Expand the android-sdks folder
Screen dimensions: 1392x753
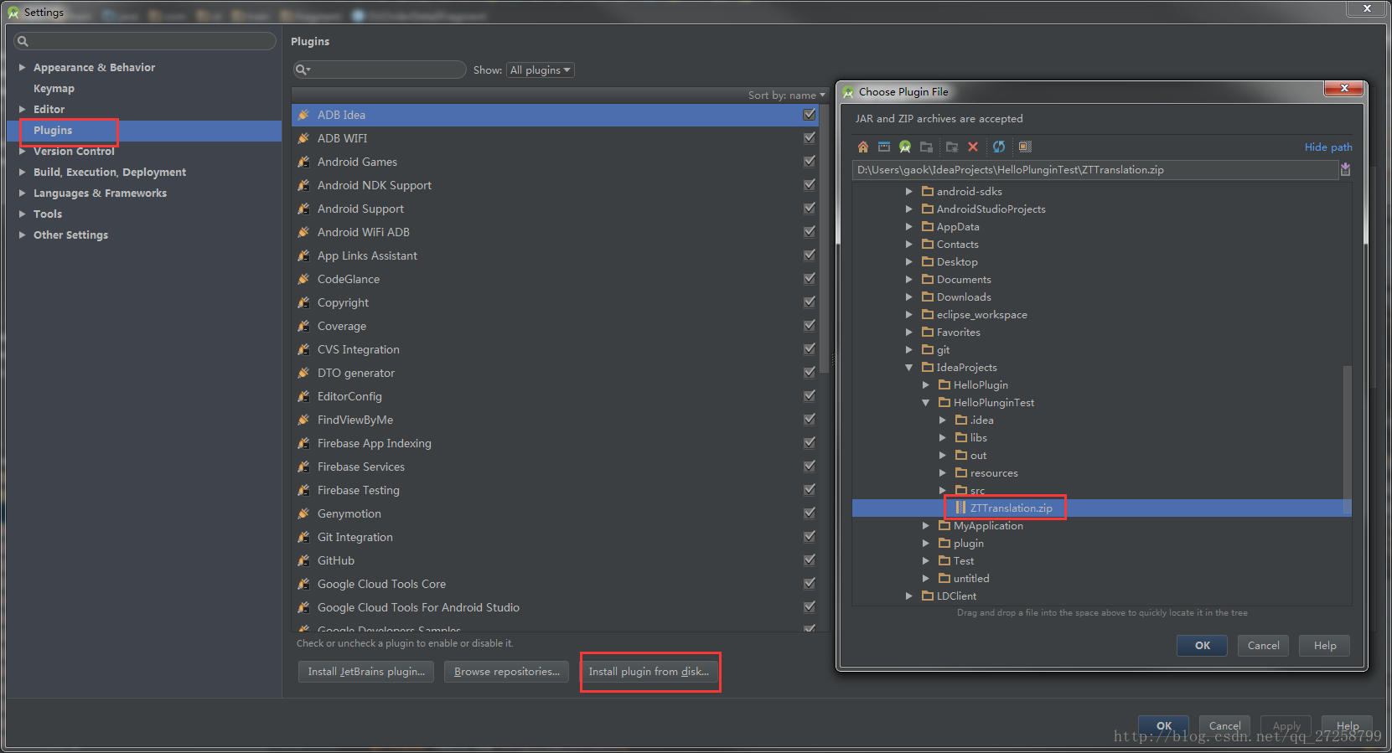[x=909, y=191]
